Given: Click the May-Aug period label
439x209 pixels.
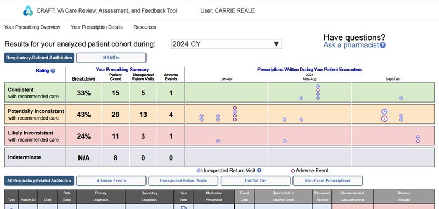Looking at the screenshot, I should [x=309, y=79].
